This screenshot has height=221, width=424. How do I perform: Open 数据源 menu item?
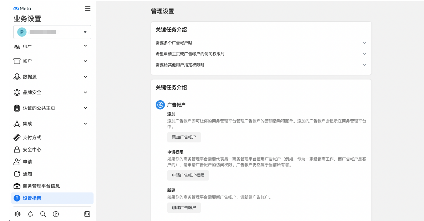(x=52, y=77)
